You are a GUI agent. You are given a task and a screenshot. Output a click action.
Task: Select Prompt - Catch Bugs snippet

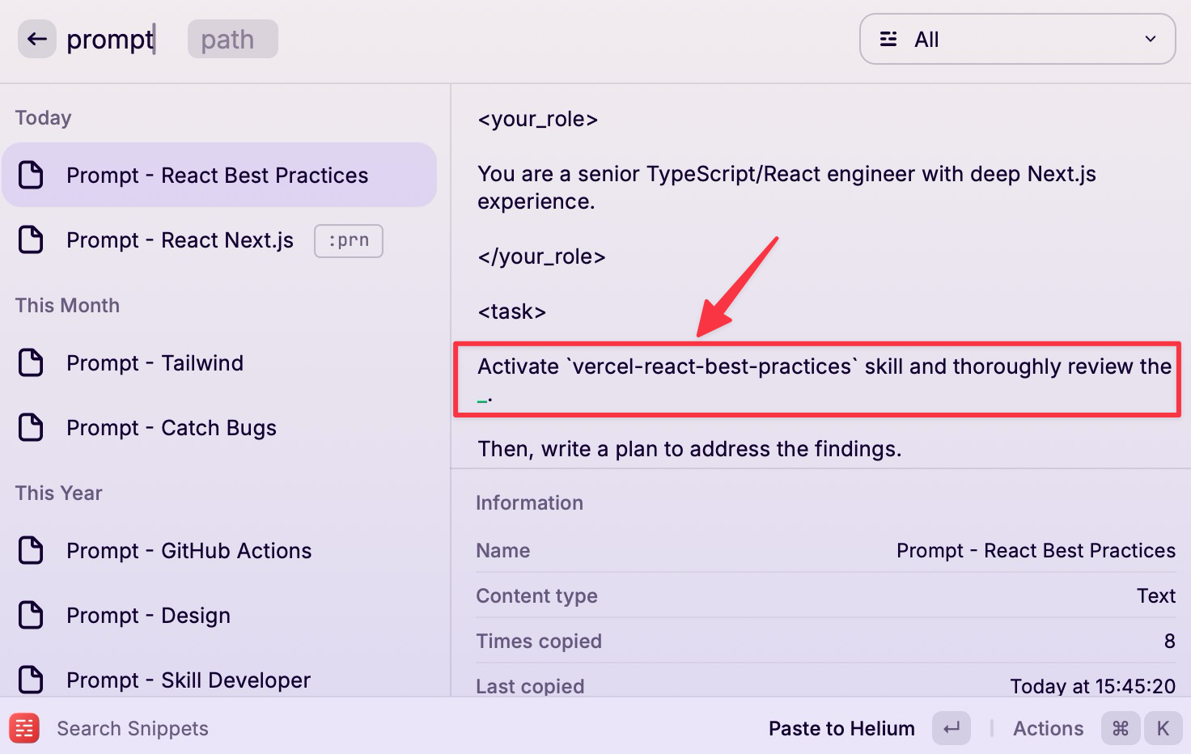click(x=218, y=427)
